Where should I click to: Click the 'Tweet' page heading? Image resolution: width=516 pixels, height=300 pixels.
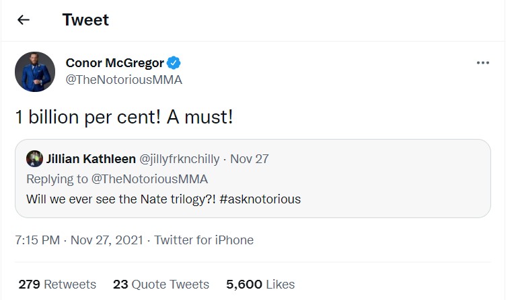pos(85,20)
